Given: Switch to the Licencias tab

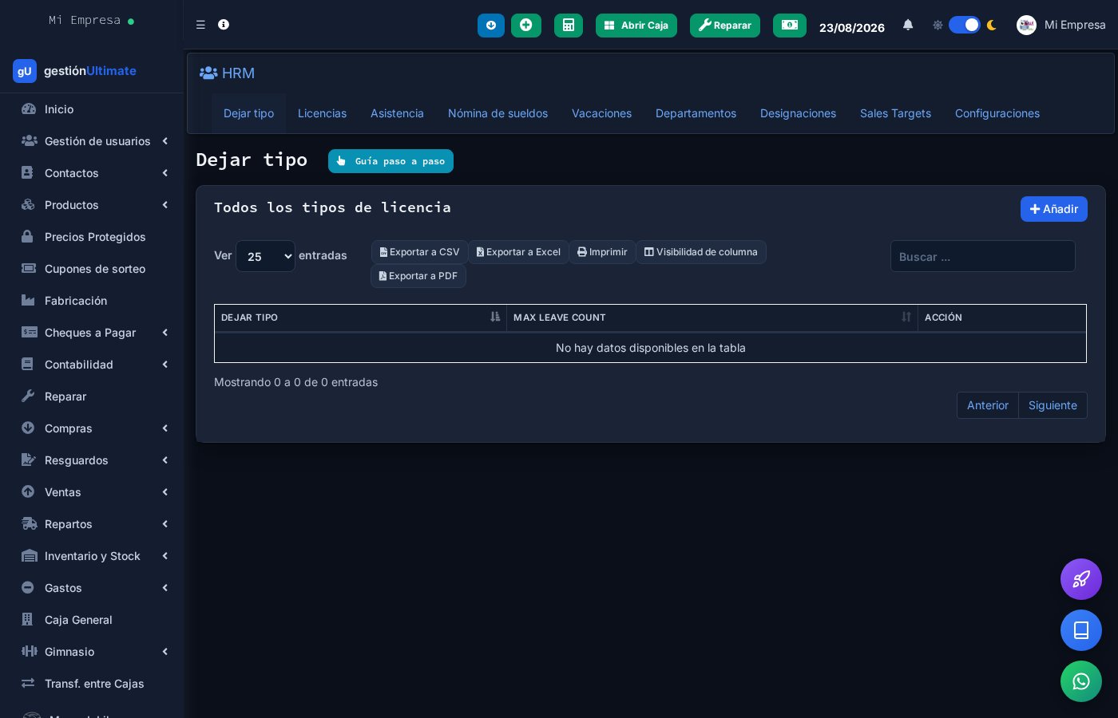Looking at the screenshot, I should click(x=322, y=113).
